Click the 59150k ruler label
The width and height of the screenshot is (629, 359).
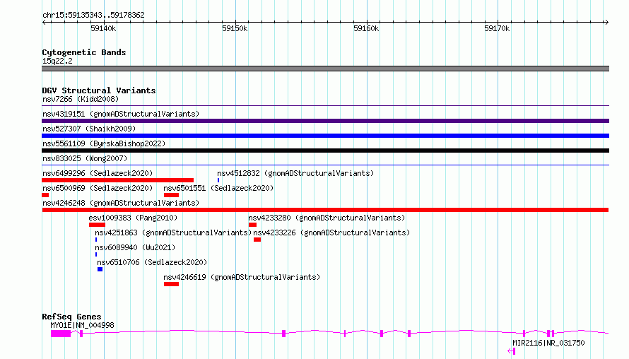click(235, 28)
